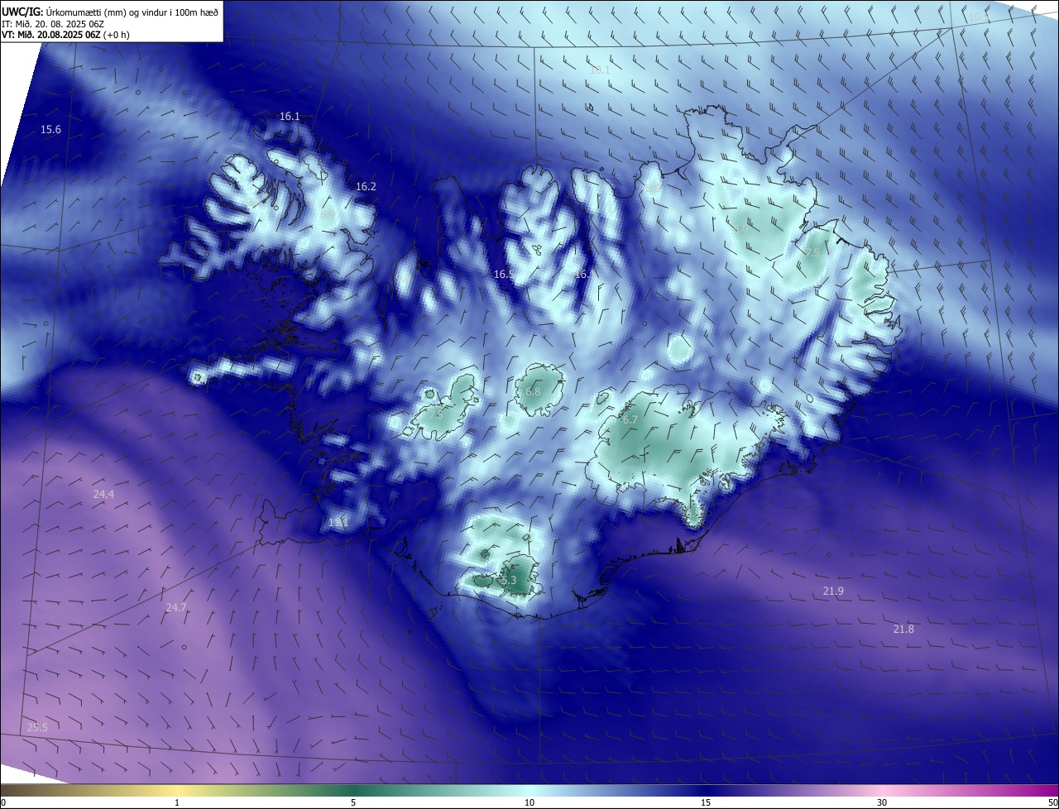This screenshot has height=809, width=1059.
Task: Click the 6.7 value on the large glacier
Action: point(630,420)
